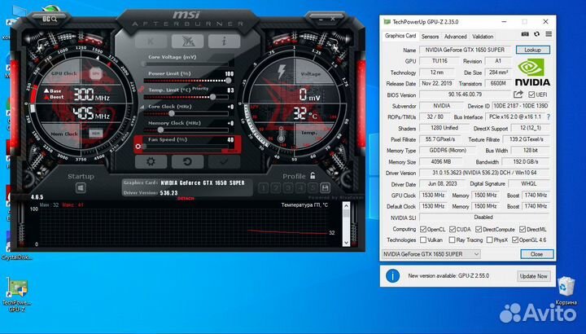Click the fan speed auto gear icon
The image size is (586, 334).
(138, 147)
